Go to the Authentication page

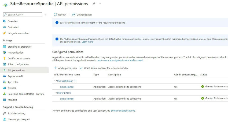tap(16, 53)
